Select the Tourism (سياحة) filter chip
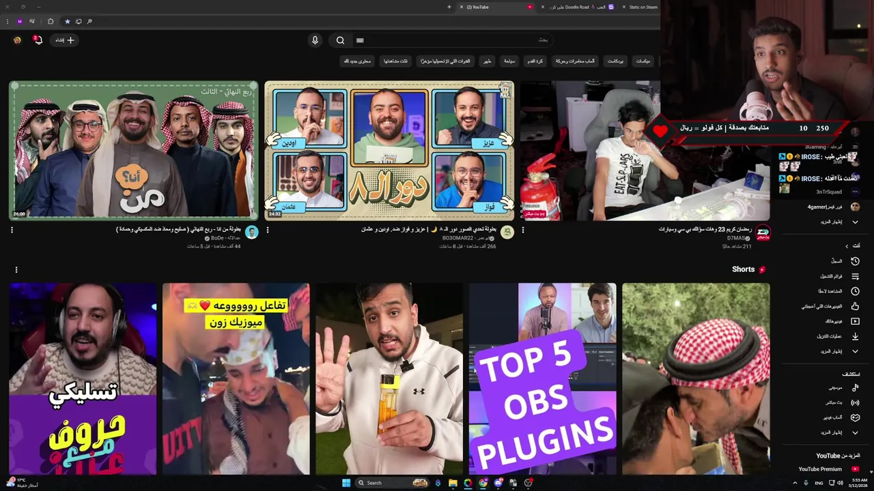Screen dimensions: 874x491 [509, 61]
